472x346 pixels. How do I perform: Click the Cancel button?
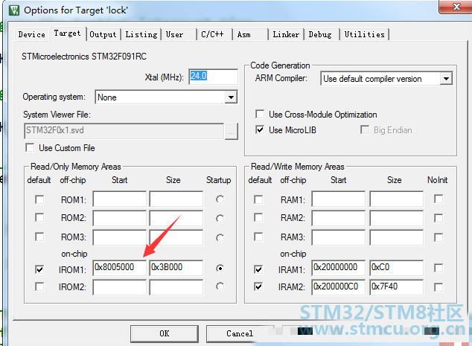click(x=240, y=333)
